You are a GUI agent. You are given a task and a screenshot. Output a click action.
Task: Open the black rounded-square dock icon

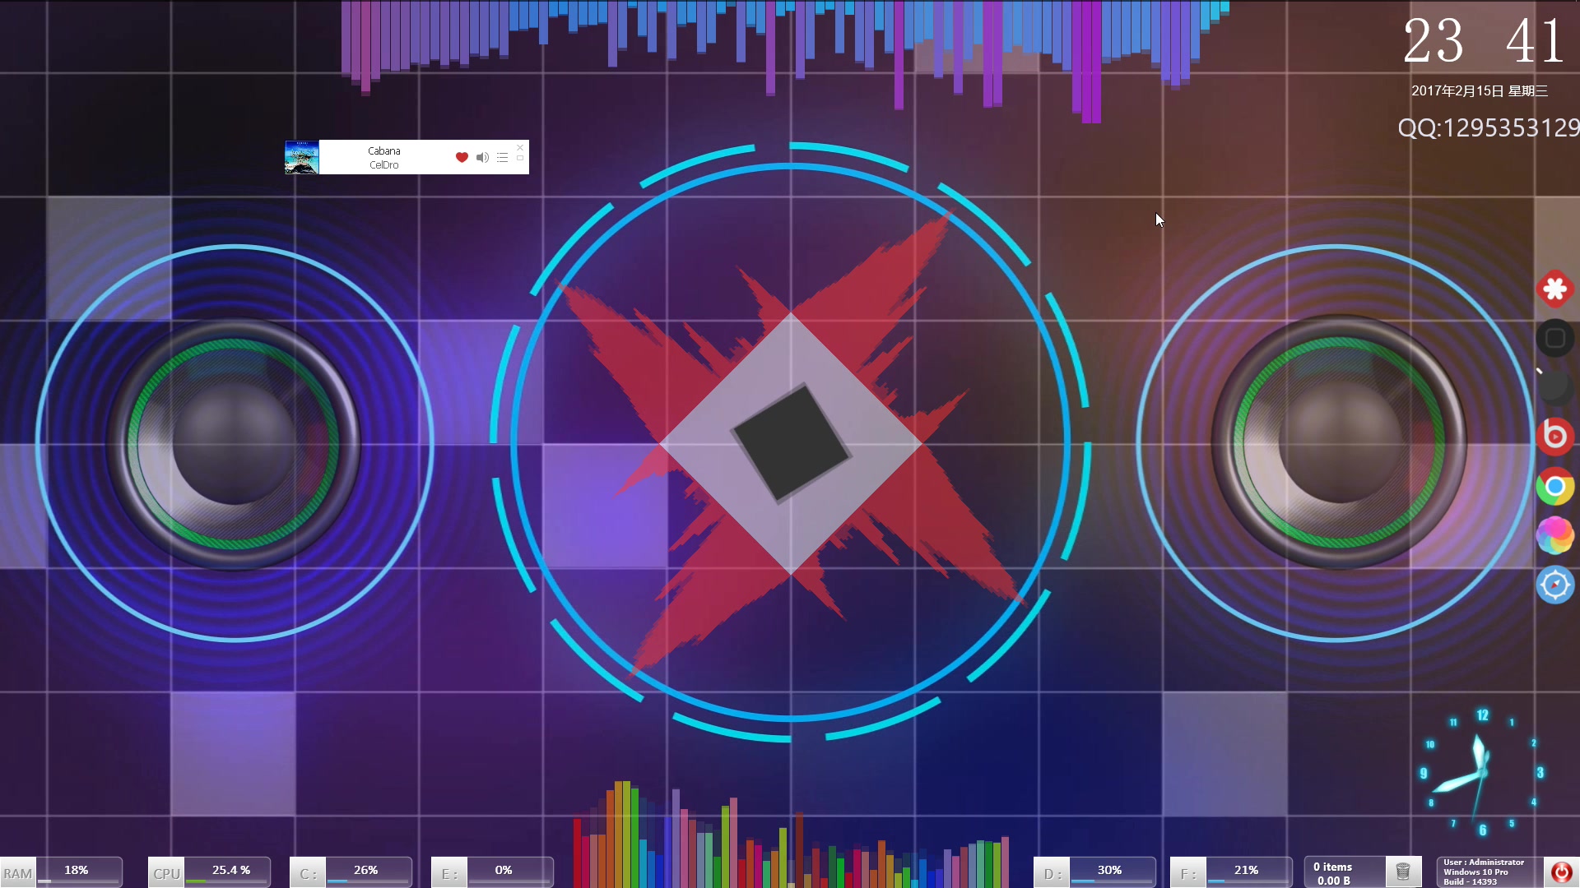click(1554, 338)
